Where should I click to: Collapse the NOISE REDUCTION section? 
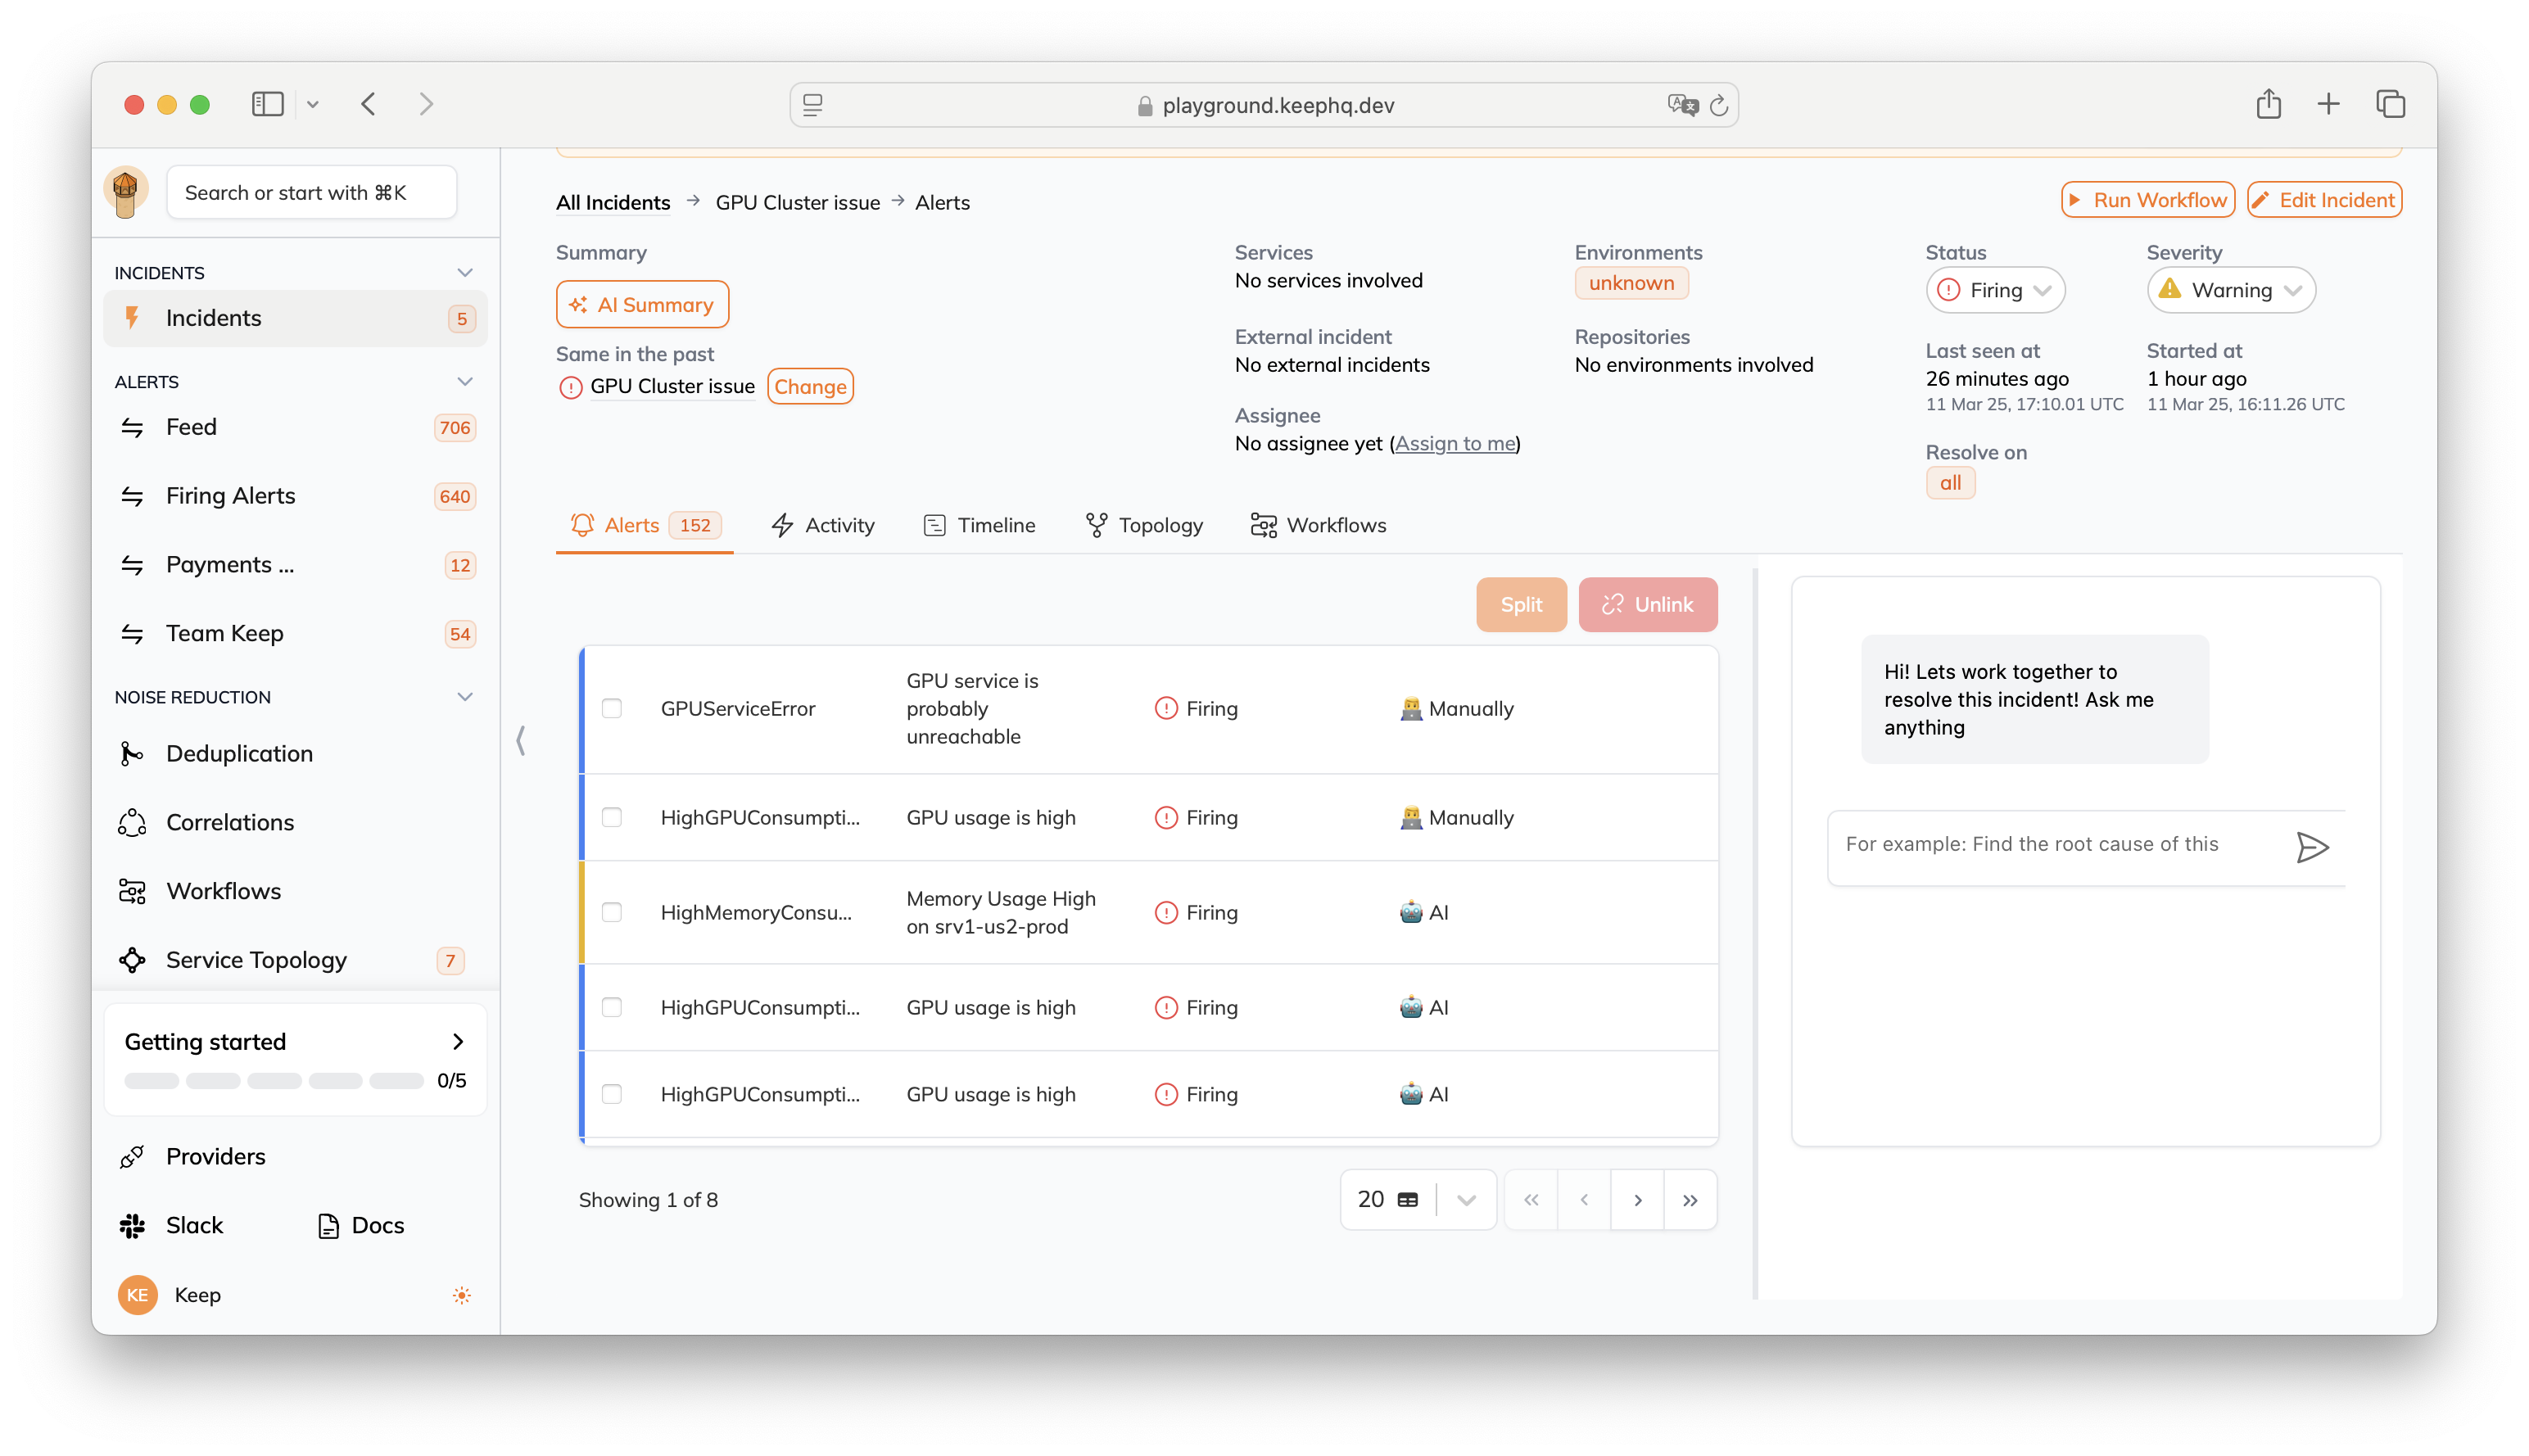pos(465,698)
